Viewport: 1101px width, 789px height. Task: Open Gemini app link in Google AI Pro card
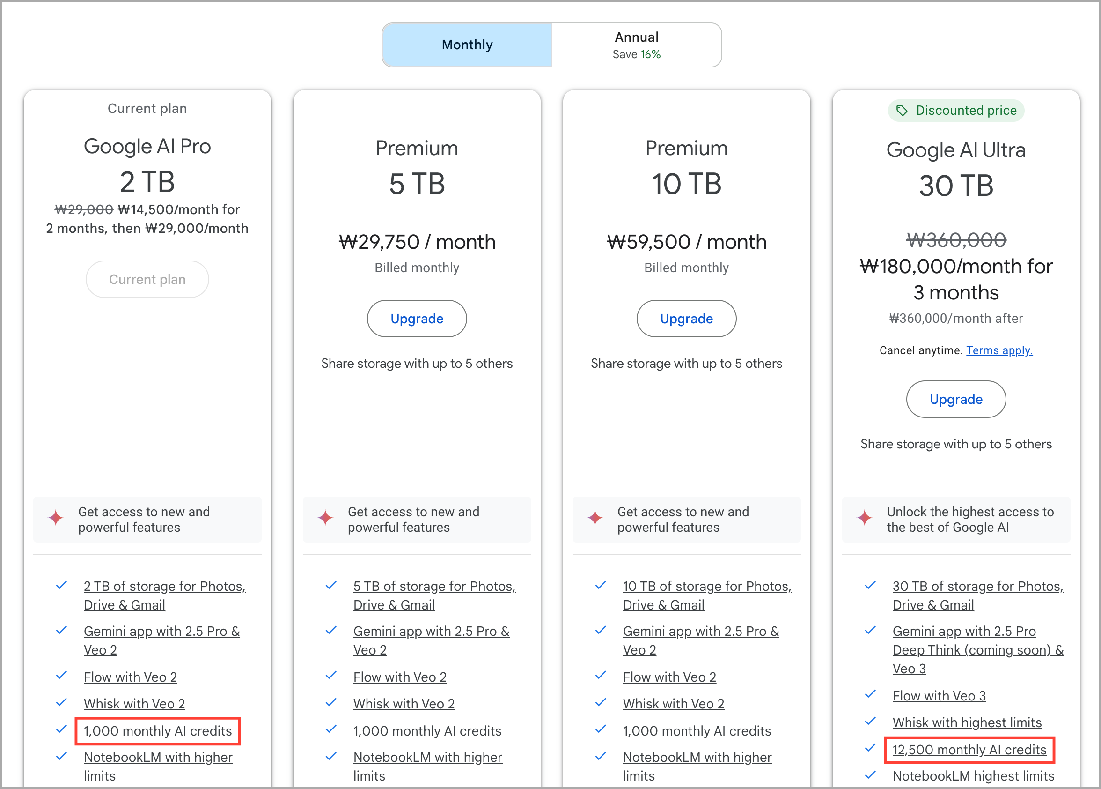[161, 640]
